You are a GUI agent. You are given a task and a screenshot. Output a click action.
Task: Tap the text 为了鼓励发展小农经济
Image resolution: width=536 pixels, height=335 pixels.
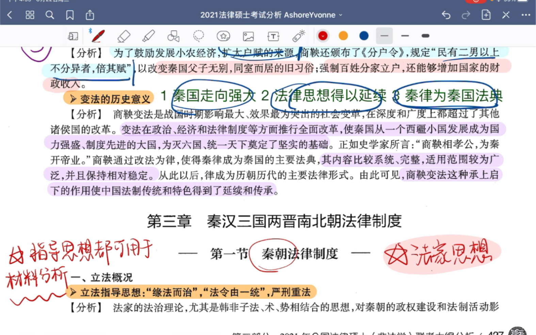[x=165, y=53]
